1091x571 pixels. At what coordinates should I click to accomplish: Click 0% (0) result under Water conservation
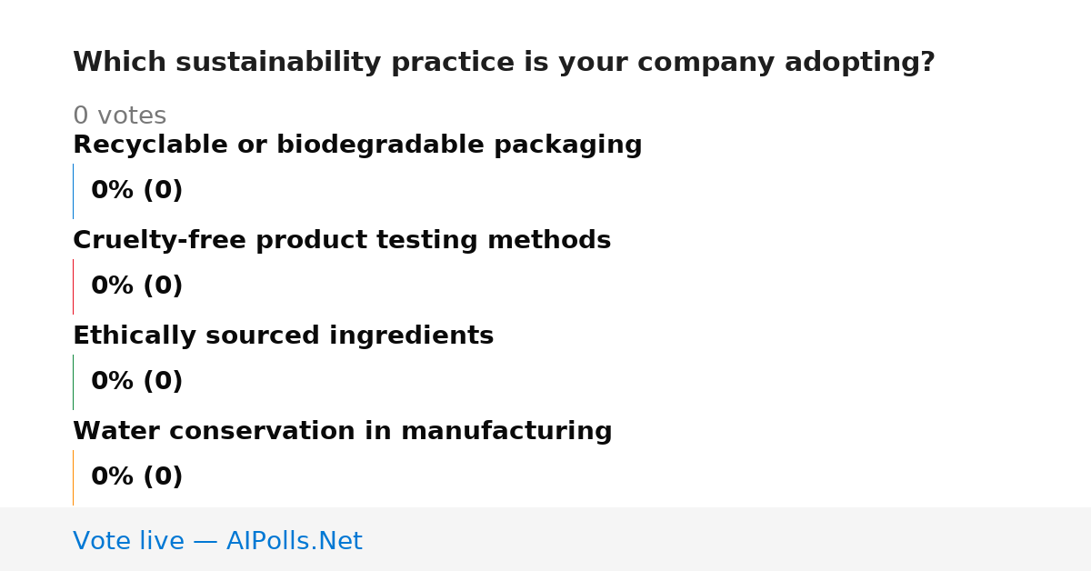(136, 477)
